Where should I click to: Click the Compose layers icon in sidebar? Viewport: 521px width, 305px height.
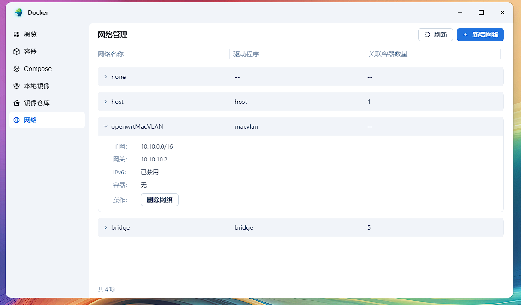click(x=17, y=69)
